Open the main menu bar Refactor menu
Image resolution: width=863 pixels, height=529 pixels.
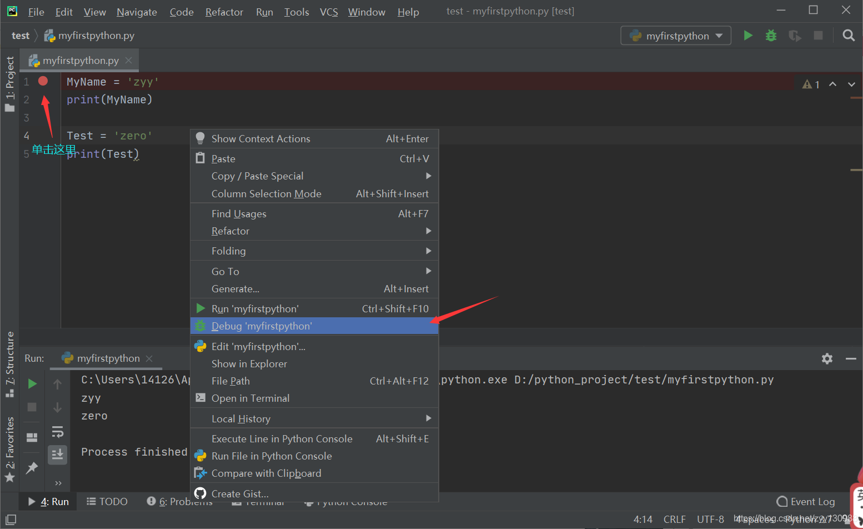click(x=224, y=12)
